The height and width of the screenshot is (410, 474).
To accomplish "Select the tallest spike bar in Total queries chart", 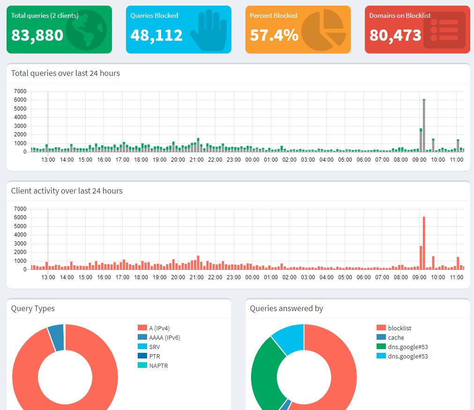I will coord(424,126).
